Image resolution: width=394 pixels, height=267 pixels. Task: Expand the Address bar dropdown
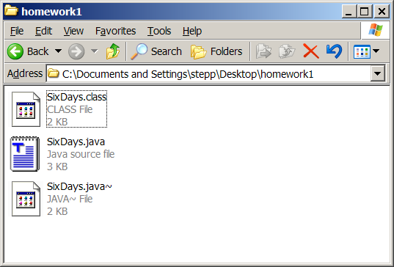pyautogui.click(x=377, y=73)
